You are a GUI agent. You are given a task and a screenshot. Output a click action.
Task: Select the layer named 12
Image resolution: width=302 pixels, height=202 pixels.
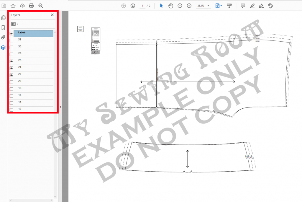pyautogui.click(x=20, y=109)
